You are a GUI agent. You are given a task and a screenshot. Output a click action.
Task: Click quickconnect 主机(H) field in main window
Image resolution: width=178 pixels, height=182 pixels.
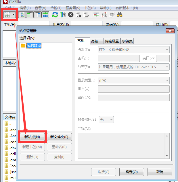click(34, 24)
